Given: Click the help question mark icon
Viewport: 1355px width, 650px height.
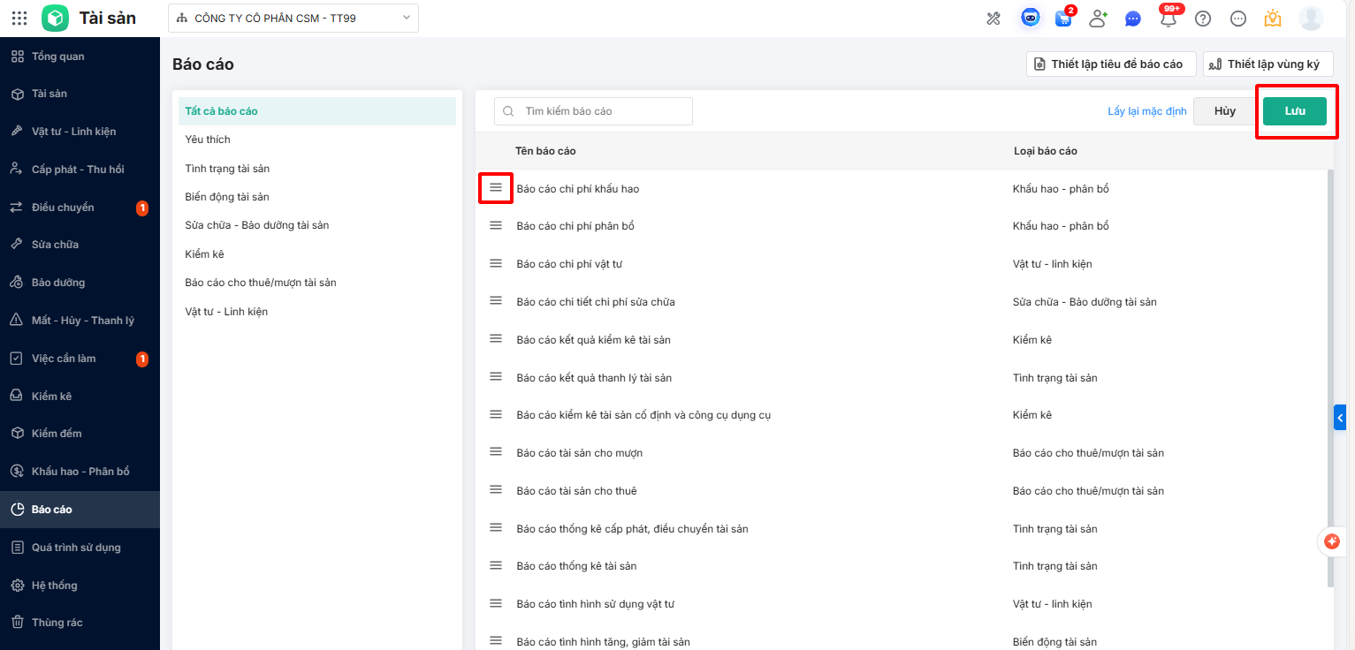Looking at the screenshot, I should coord(1203,18).
